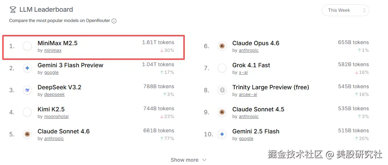The image size is (388, 165).
Task: Click the Claude Sonnet 4.6 Anthropic icon
Action: click(x=27, y=134)
